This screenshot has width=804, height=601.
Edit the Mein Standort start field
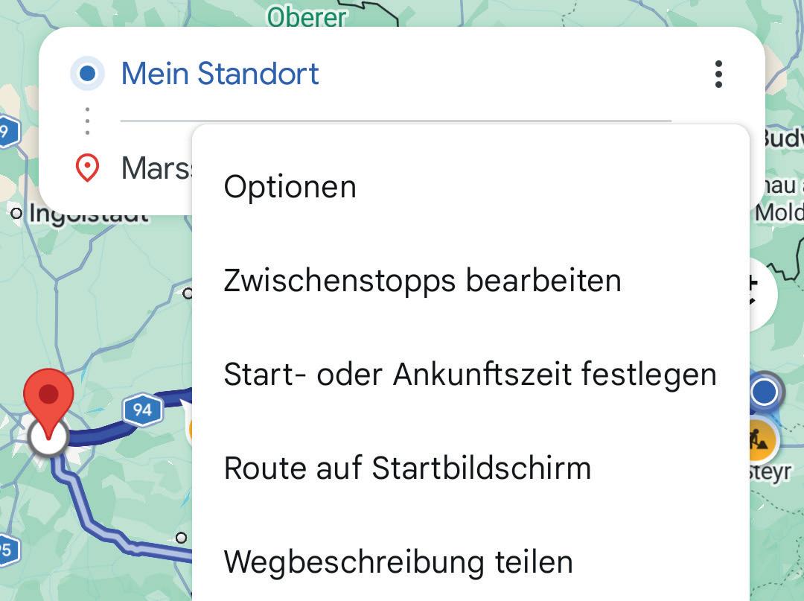pos(220,74)
